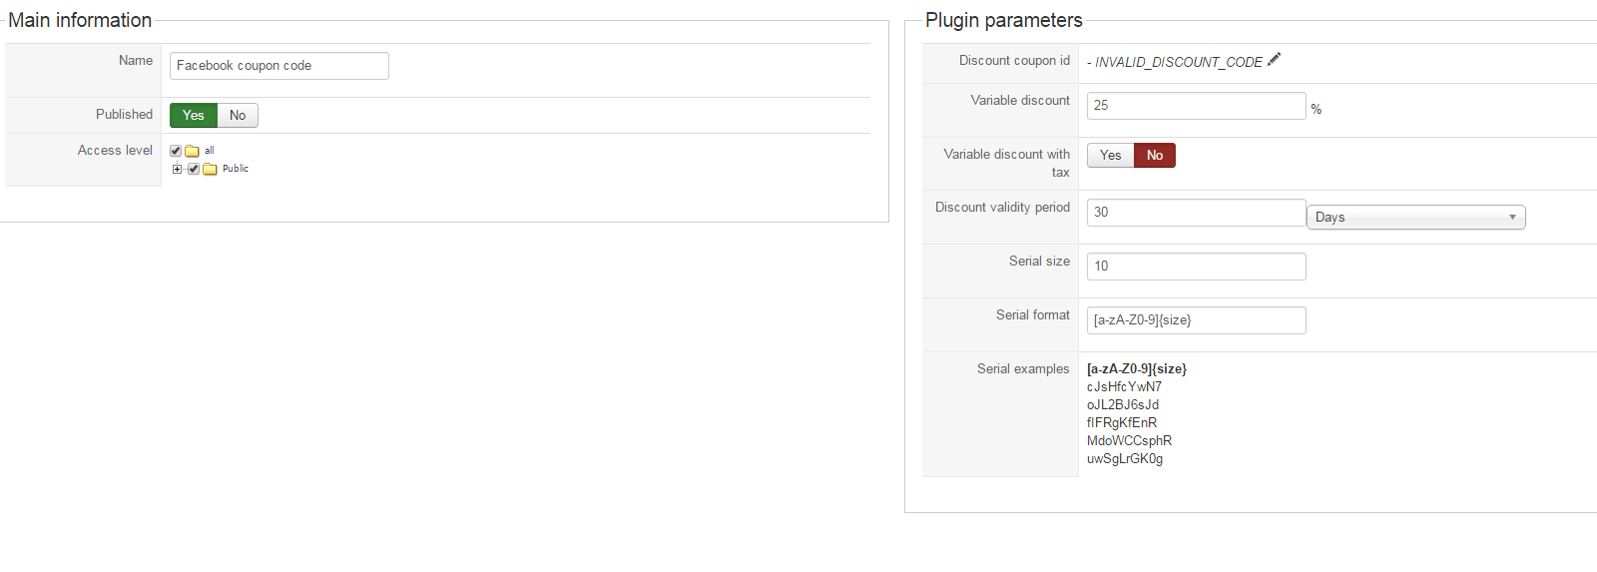Click the folder icon next to 'all'
Viewport: 1597px width, 572px height.
pos(192,152)
